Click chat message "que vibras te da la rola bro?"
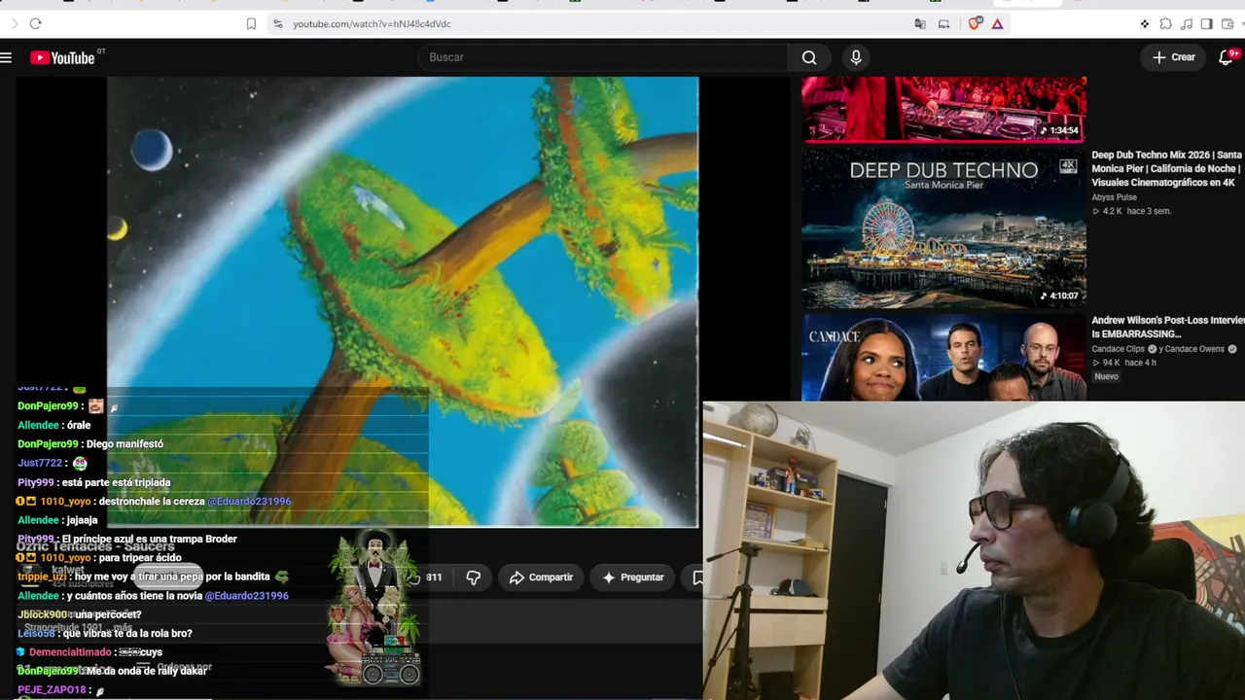The width and height of the screenshot is (1245, 700). (x=127, y=634)
